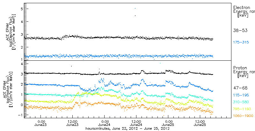Click the 12:00 June25 axis label
Screen dimensions: 255x131
coord(200,123)
